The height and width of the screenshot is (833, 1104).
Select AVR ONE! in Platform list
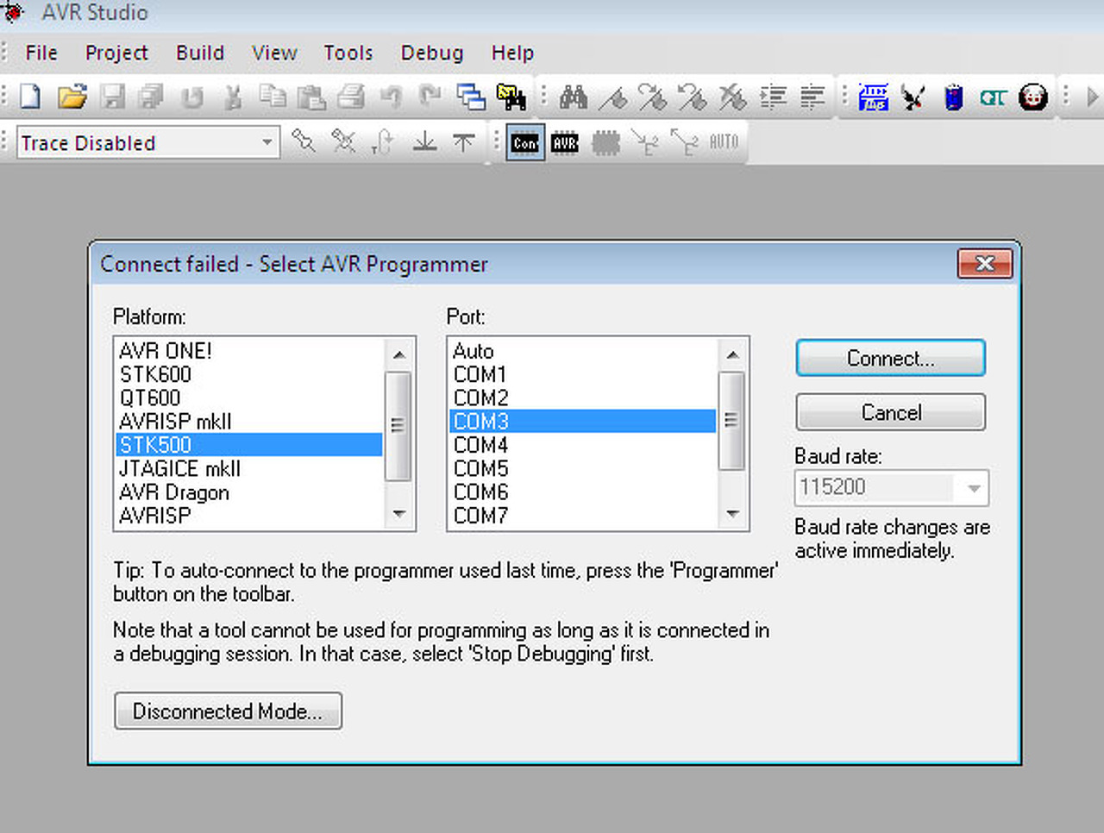249,351
